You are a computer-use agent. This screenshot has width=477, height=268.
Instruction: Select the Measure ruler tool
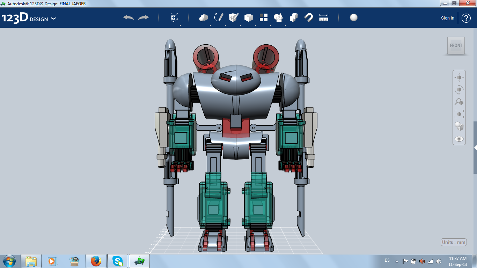pos(324,17)
